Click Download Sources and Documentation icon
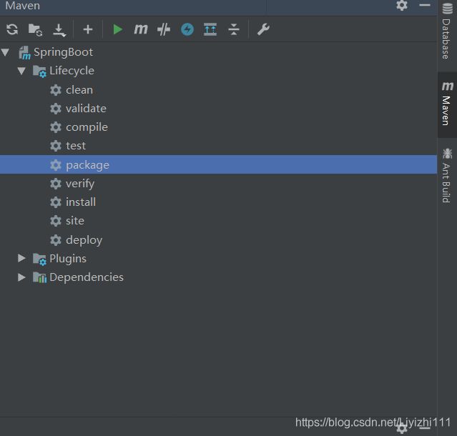457x436 pixels. coord(59,30)
